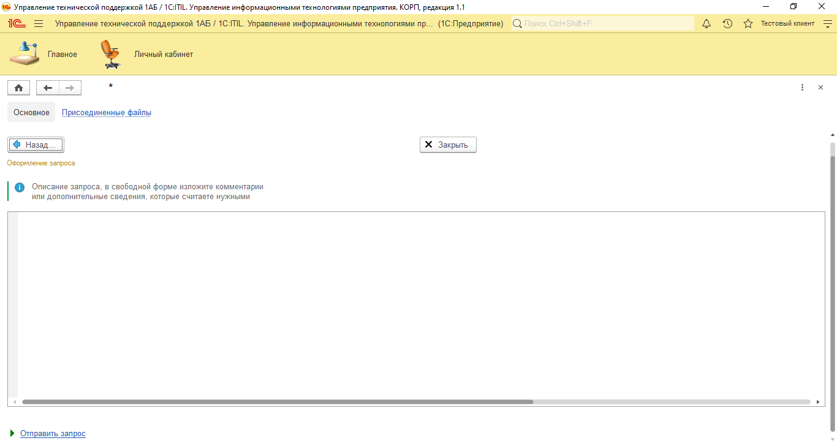Open favorites star icon
The image size is (837, 446).
tap(748, 23)
